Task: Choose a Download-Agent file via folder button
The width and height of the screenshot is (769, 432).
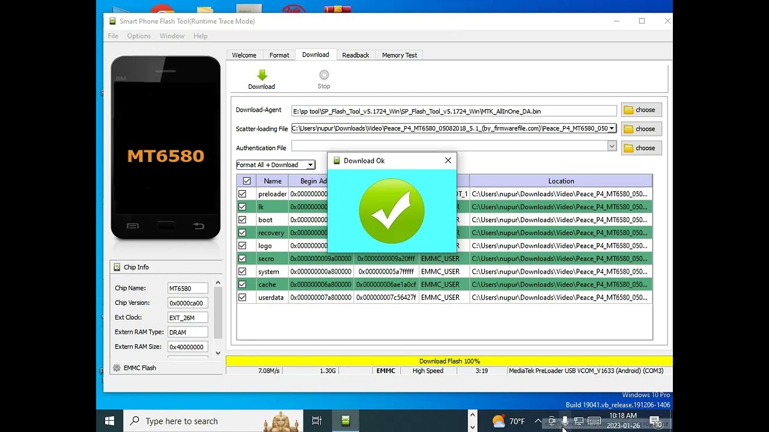Action: pos(641,110)
